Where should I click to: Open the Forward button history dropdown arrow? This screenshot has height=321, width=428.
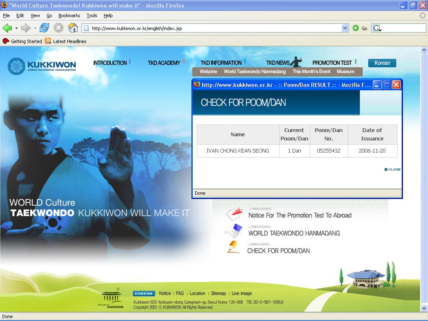pyautogui.click(x=35, y=28)
